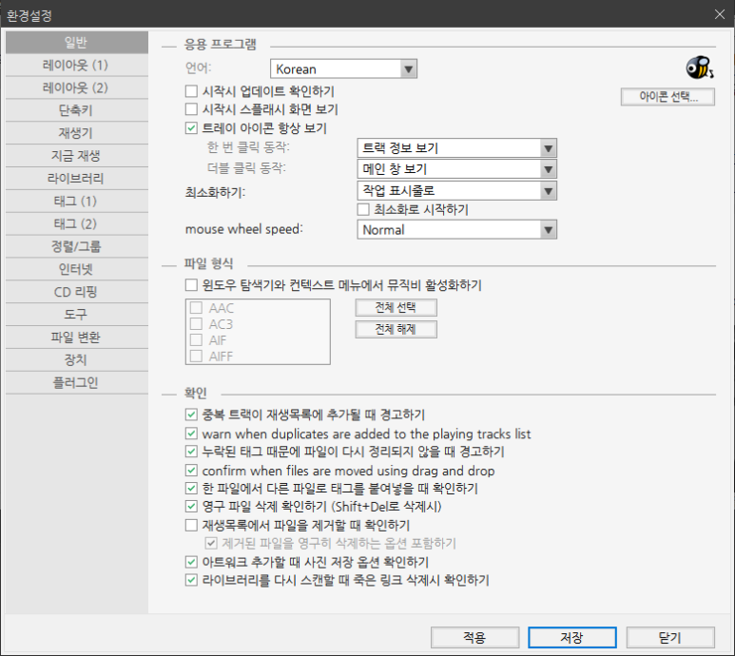735x656 pixels.
Task: Uncheck 중복 트랙이 재생목록에 추가될 때 경고하기
Action: [191, 415]
